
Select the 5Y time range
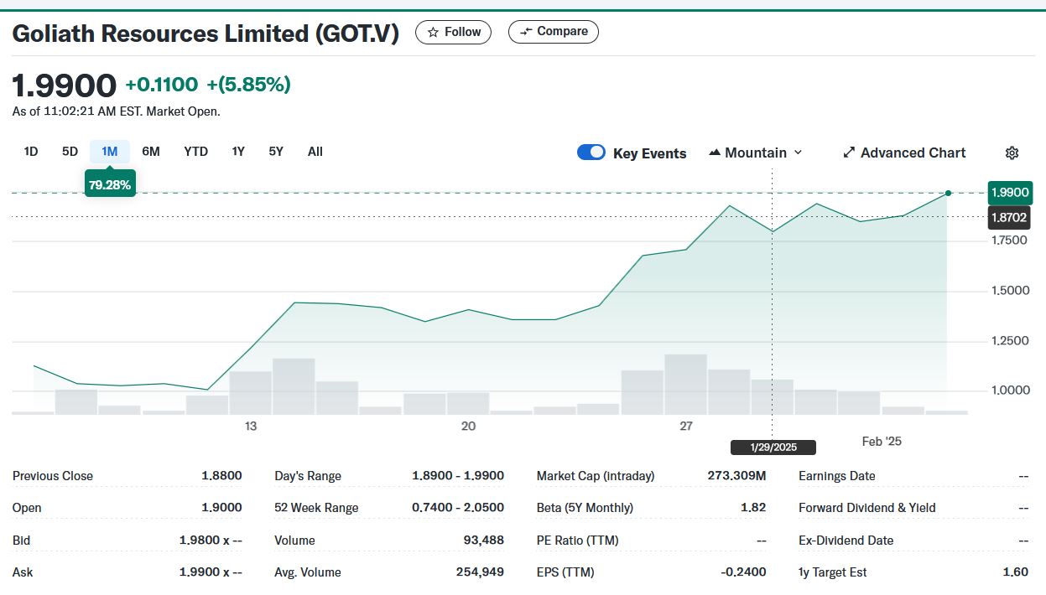click(276, 152)
